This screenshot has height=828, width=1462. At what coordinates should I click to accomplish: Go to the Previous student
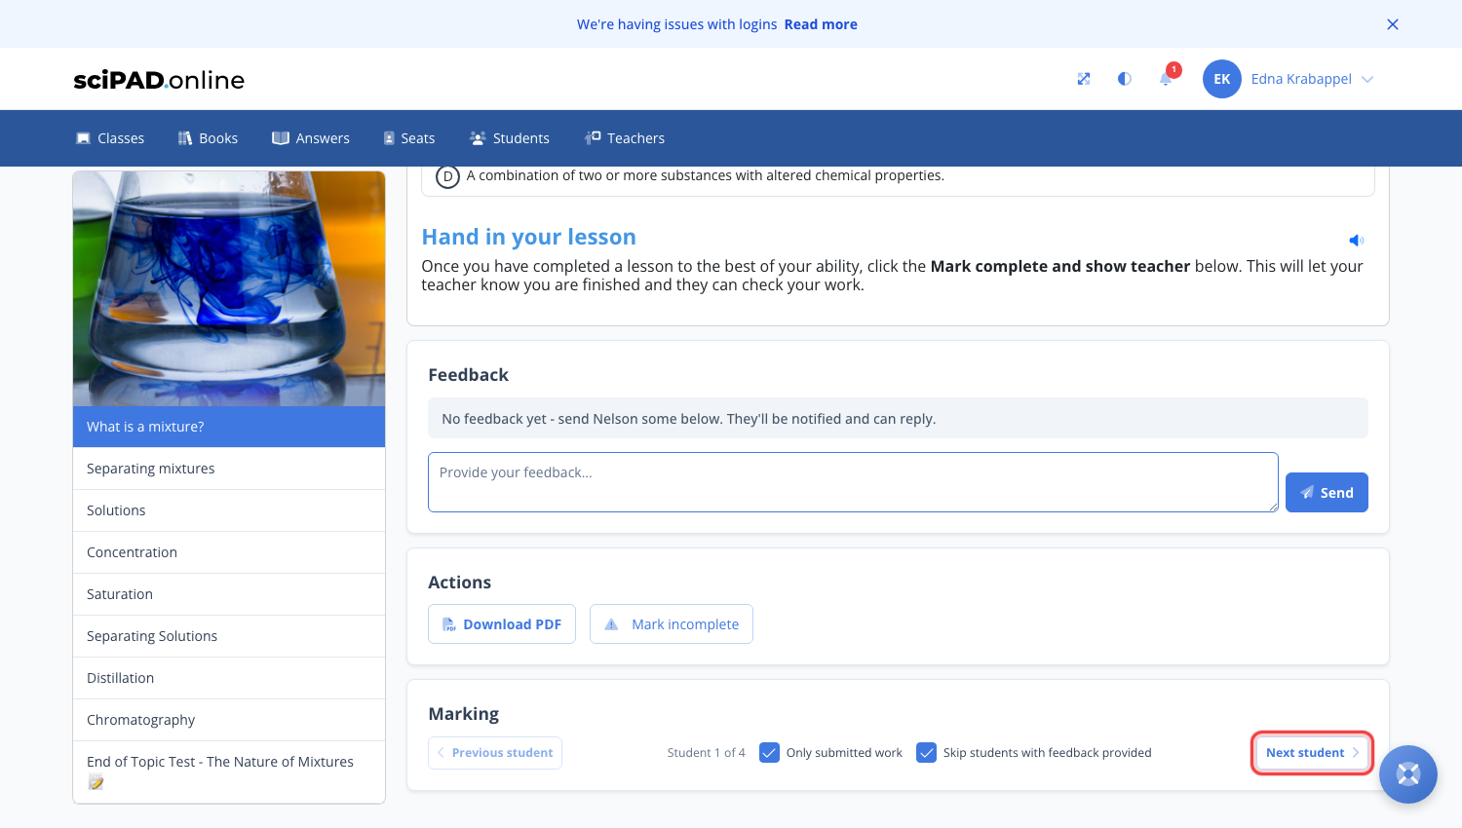click(495, 753)
